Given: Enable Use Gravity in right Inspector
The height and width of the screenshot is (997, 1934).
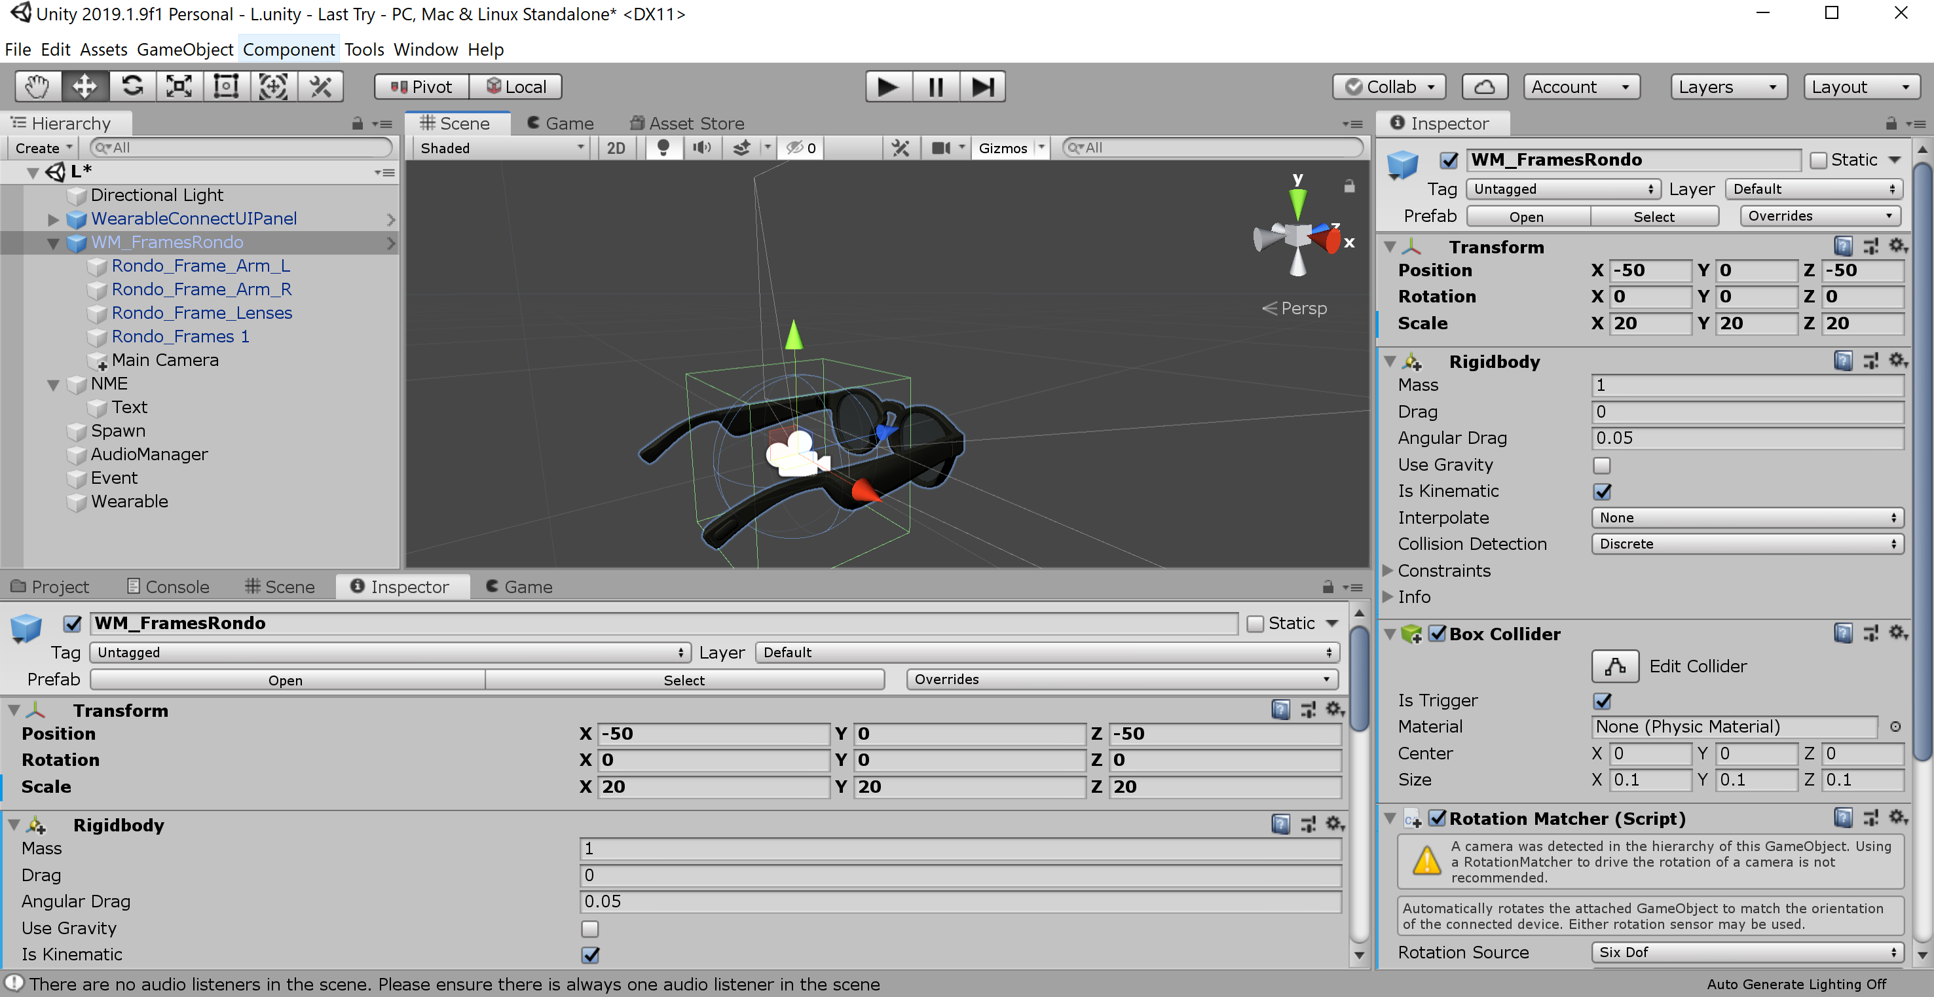Looking at the screenshot, I should pos(1601,465).
